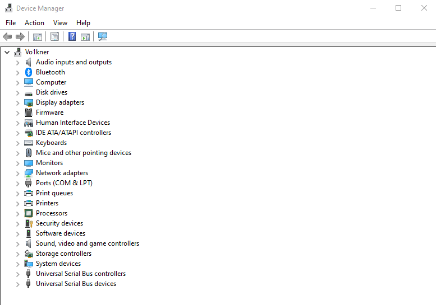
Task: Click the Disk drives icon
Action: (29, 93)
